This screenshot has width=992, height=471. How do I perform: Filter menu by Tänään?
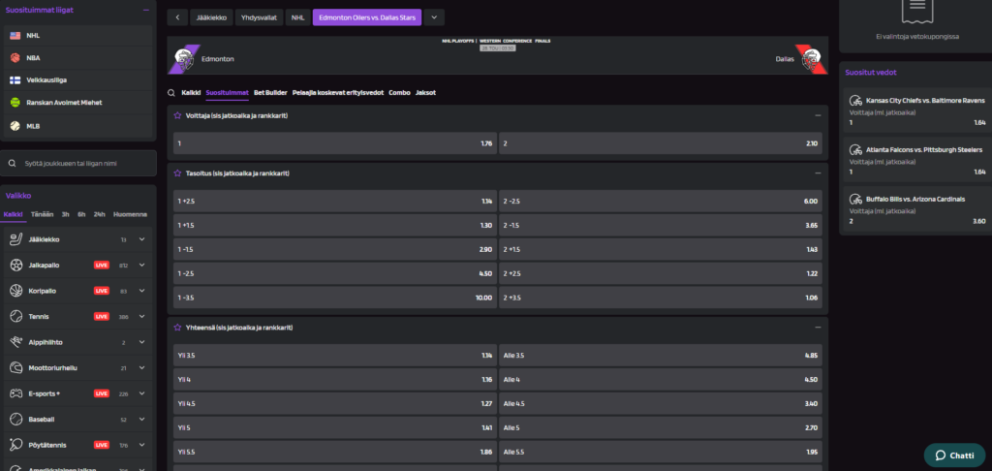(x=43, y=214)
